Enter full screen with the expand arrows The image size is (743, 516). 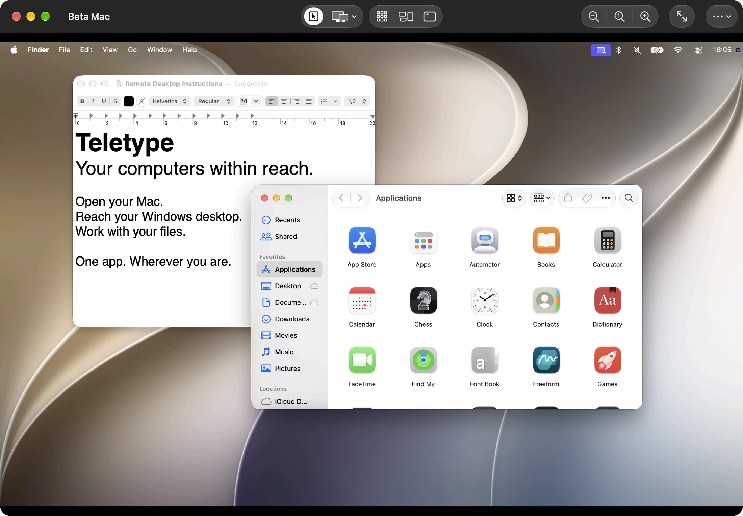tap(682, 17)
